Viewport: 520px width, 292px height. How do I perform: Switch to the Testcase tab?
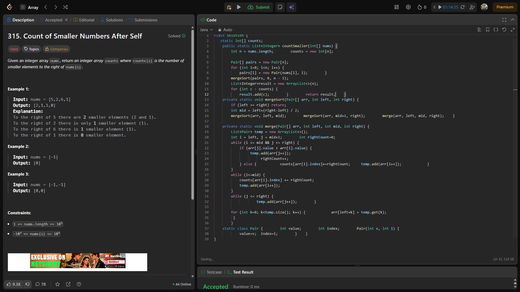[x=211, y=272]
